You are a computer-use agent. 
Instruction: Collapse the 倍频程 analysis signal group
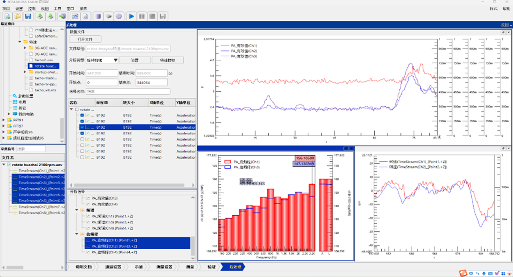coord(77,234)
